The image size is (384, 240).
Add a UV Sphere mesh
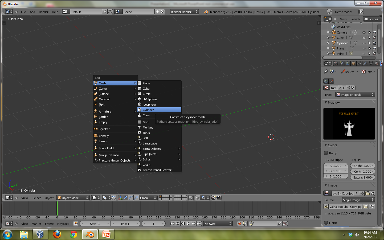point(159,99)
